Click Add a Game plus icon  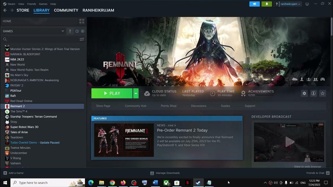[5, 173]
